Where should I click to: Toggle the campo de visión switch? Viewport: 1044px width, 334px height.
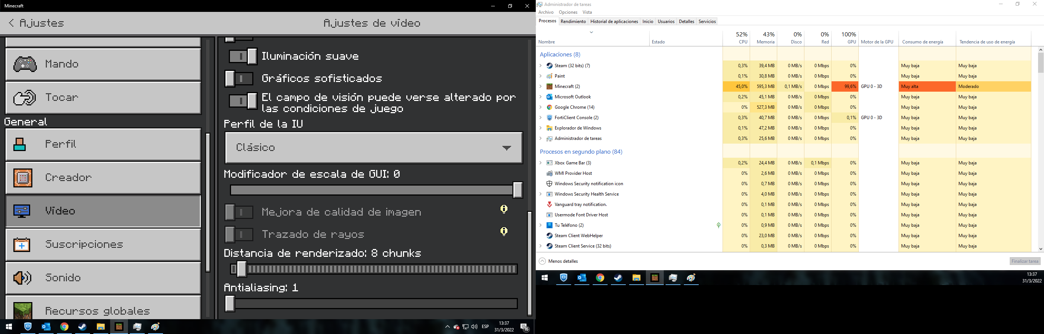242,101
